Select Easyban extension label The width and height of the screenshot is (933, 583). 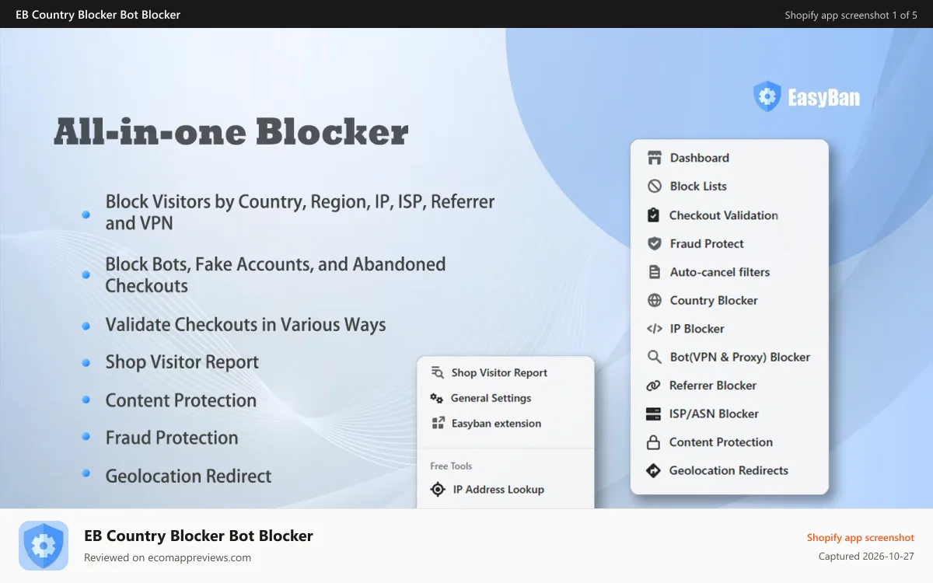pos(496,424)
